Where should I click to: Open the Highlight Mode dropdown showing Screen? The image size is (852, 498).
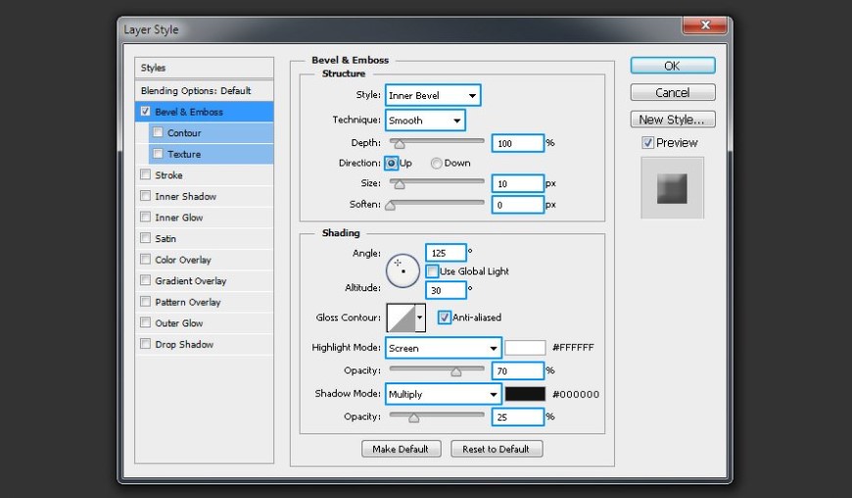pyautogui.click(x=444, y=348)
